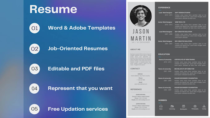Click 'WEB TECH LTD' company name

tap(180, 22)
